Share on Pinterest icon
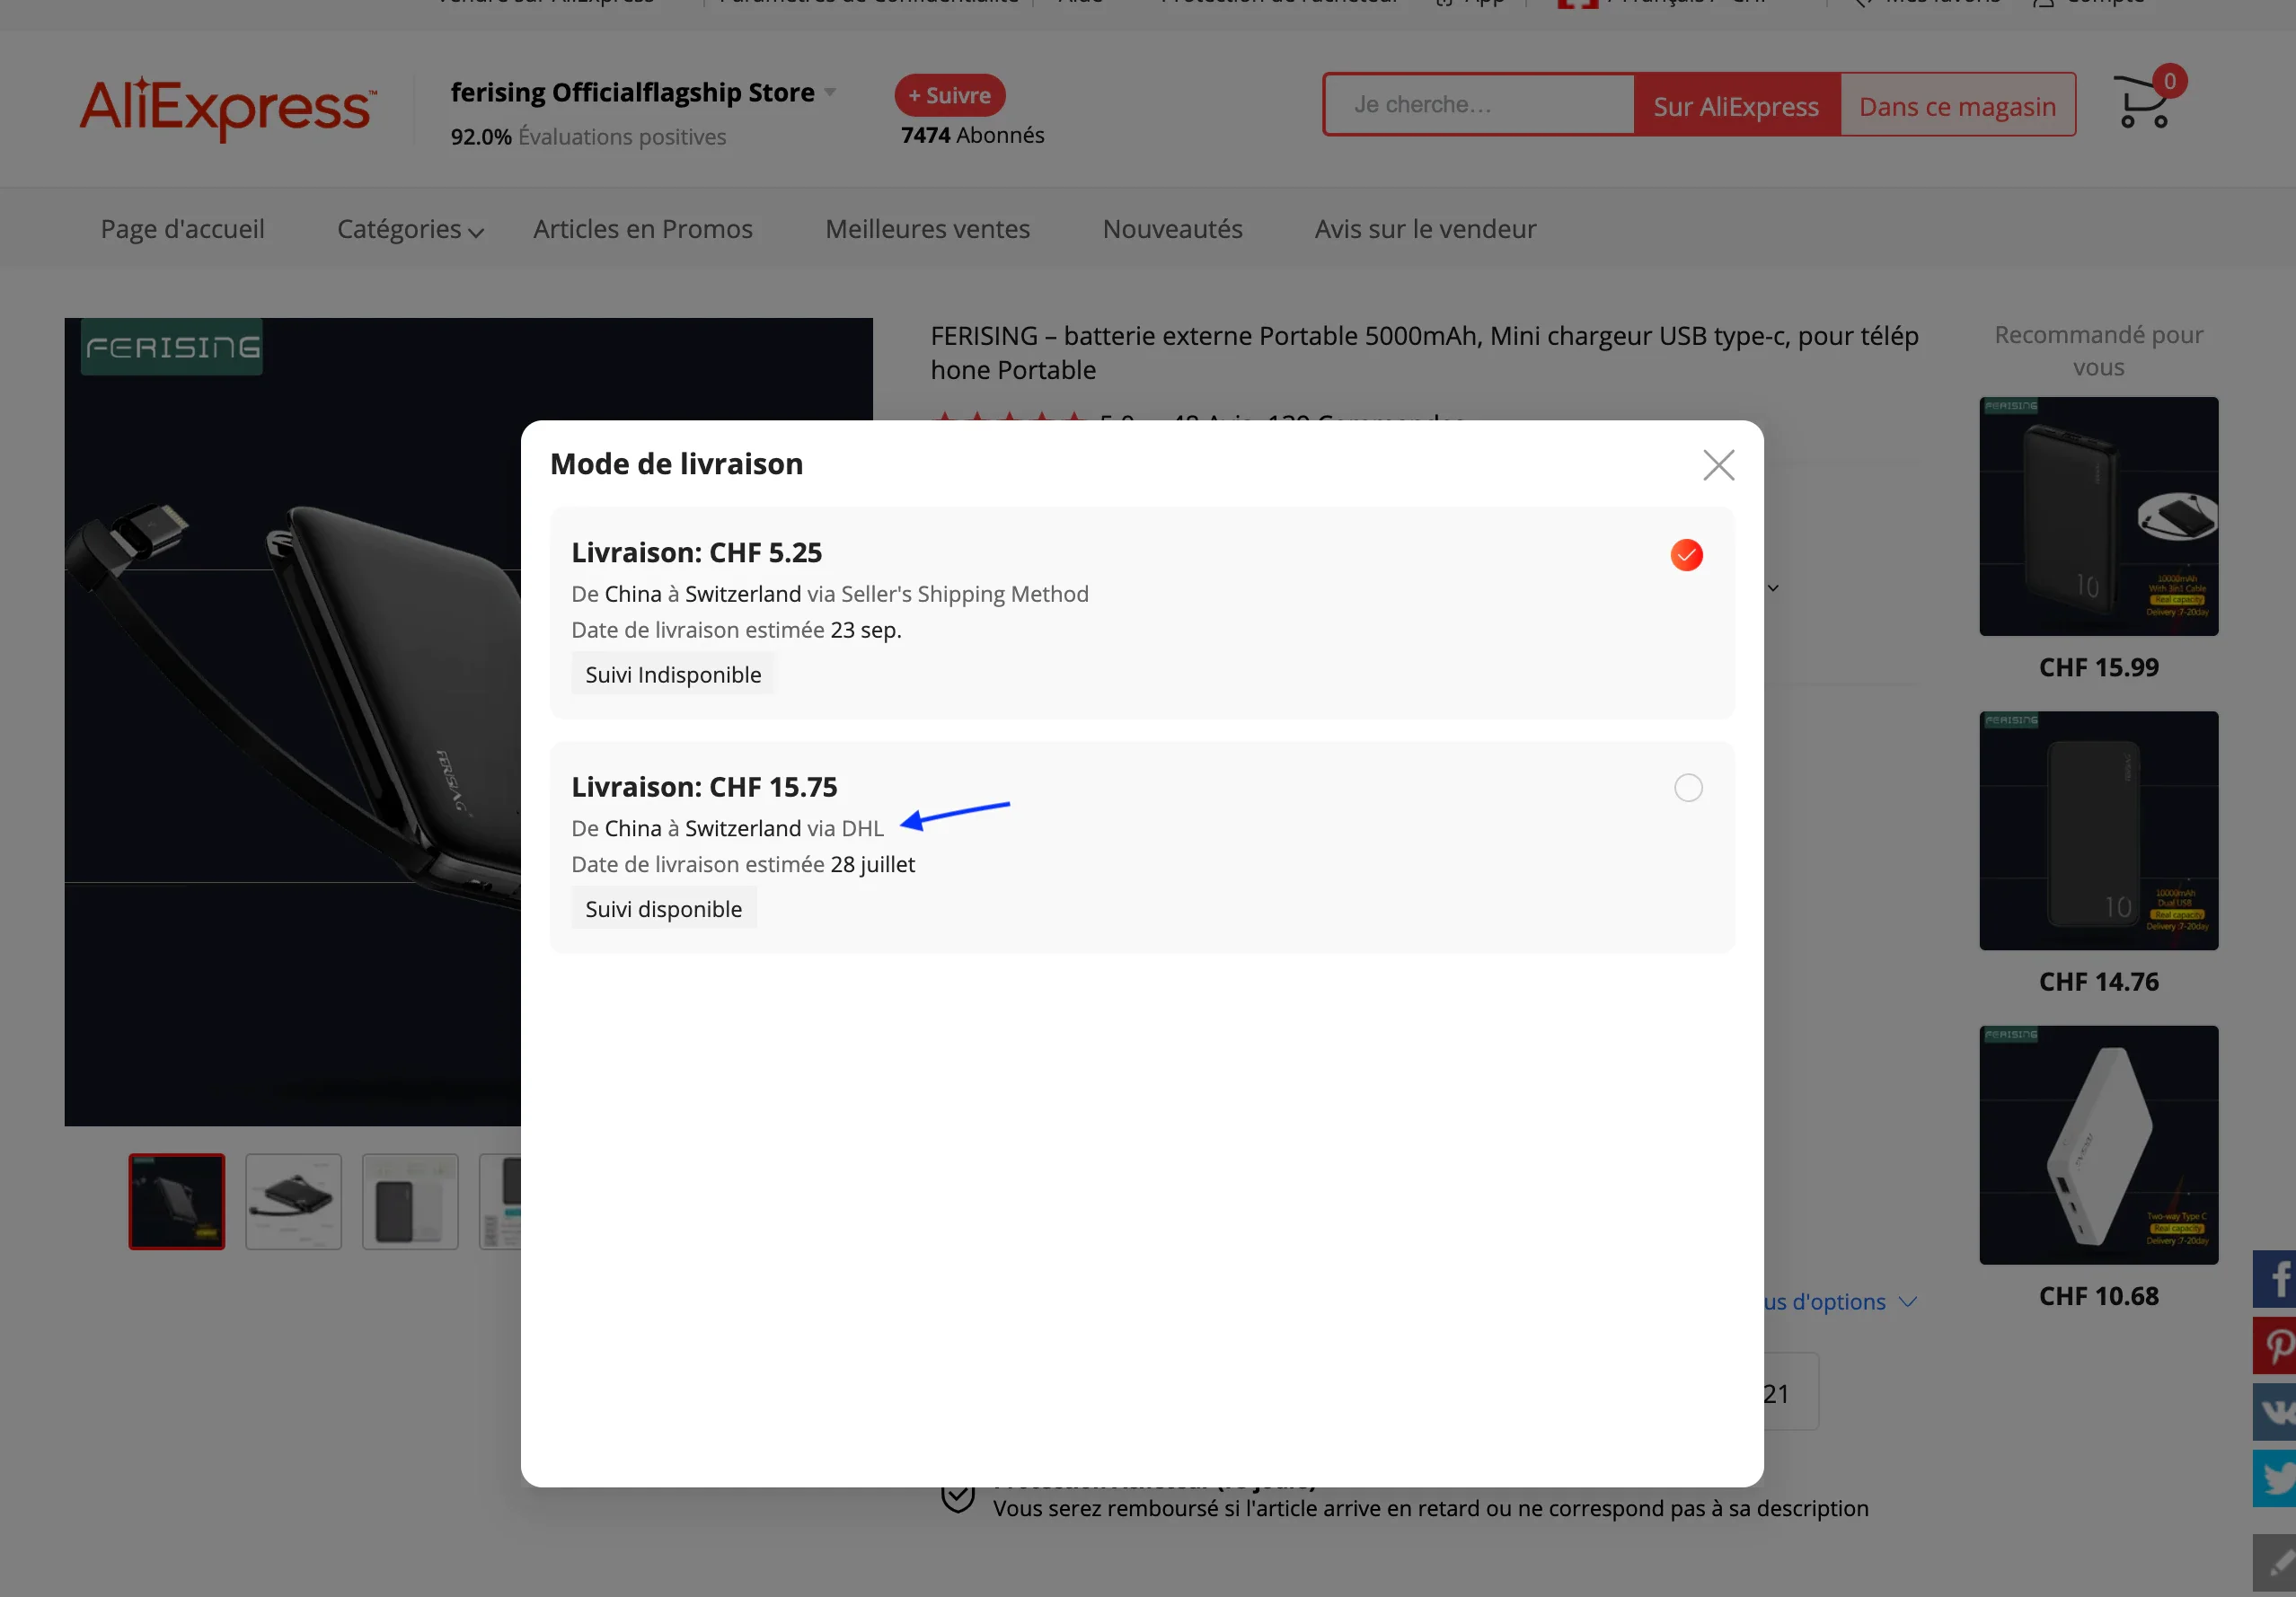The height and width of the screenshot is (1597, 2296). [x=2275, y=1345]
